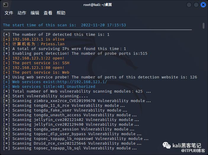This screenshot has height=155, width=208.
Task: Open the 文件 menu
Action: pos(9,13)
